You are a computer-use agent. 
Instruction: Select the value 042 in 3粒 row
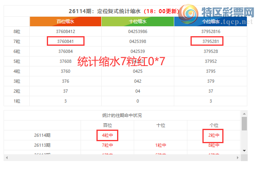[x=138, y=81]
